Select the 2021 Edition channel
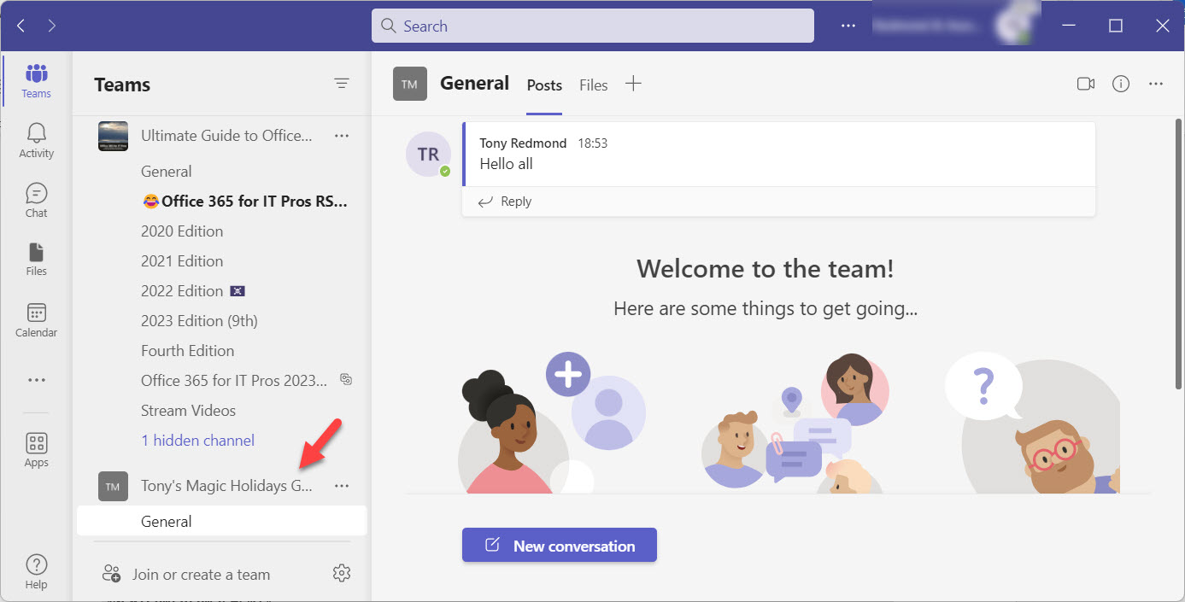The image size is (1185, 602). pos(182,261)
